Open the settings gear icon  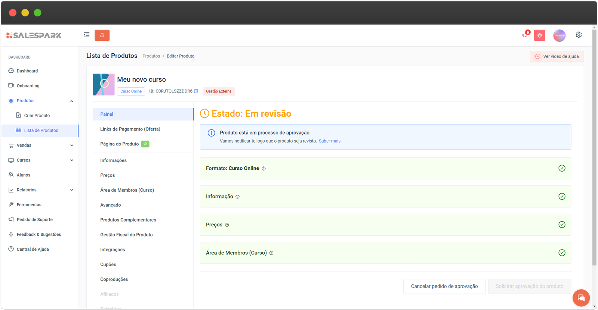coord(579,35)
